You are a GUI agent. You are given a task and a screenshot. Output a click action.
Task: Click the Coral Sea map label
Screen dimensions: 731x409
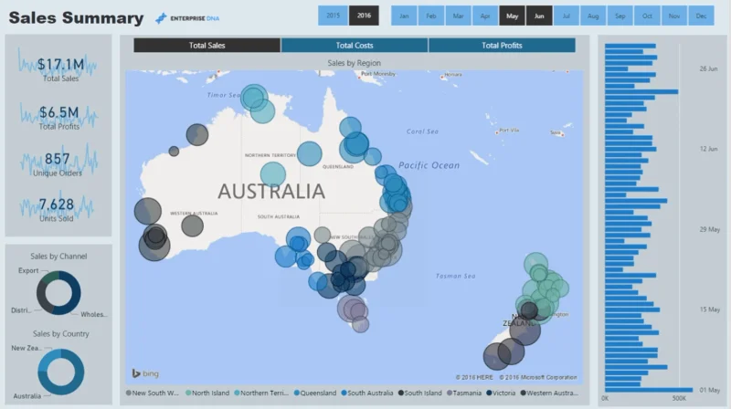[422, 131]
